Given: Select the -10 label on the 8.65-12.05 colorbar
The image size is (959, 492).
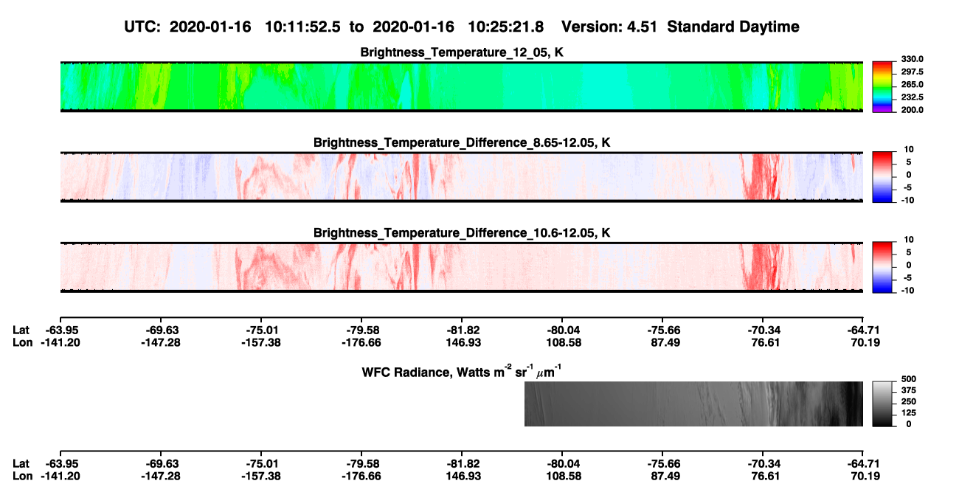Looking at the screenshot, I should pos(908,200).
